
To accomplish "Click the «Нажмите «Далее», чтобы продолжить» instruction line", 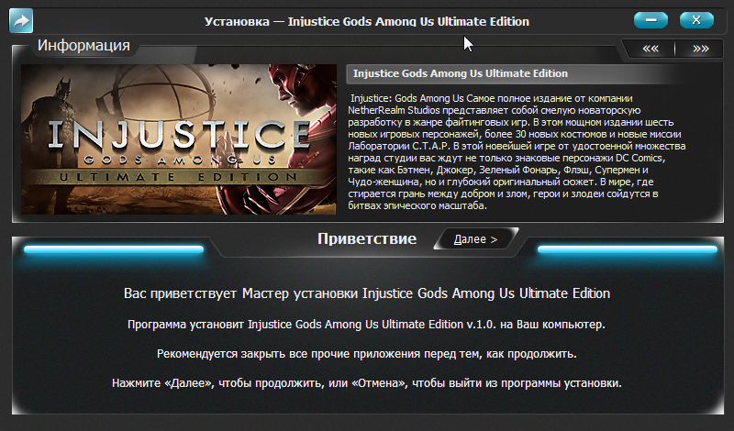I will [x=366, y=382].
